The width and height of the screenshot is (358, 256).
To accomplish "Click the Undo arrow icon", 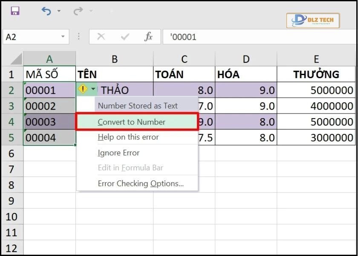I will (x=47, y=12).
